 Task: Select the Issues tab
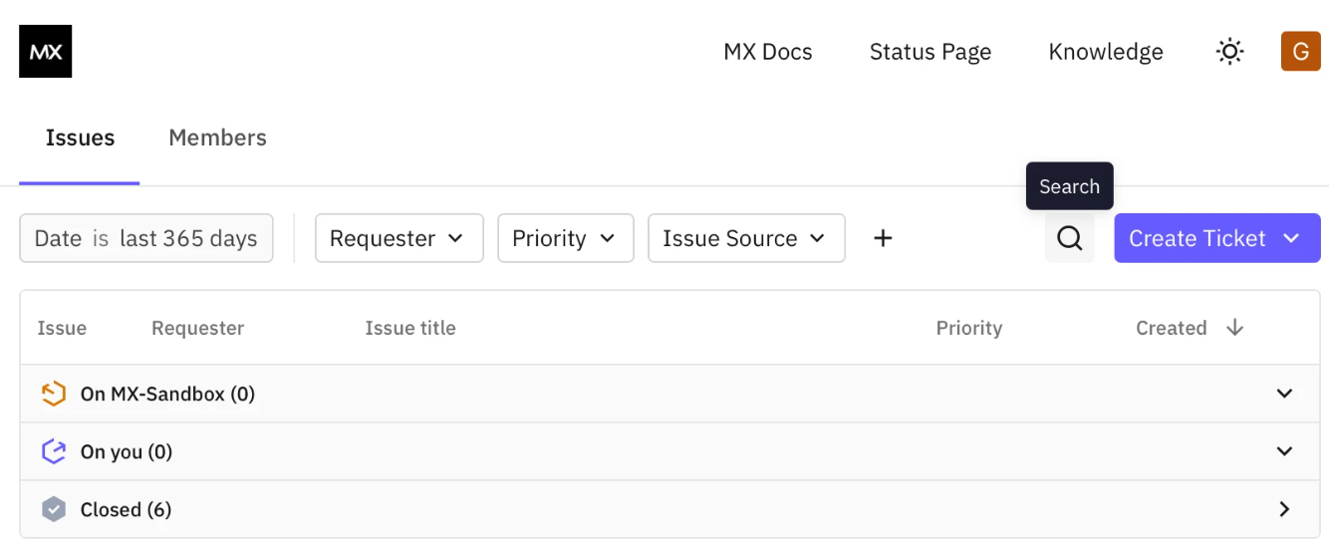80,137
